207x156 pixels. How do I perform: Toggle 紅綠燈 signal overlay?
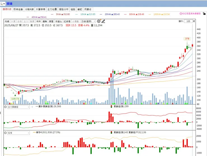67,21
